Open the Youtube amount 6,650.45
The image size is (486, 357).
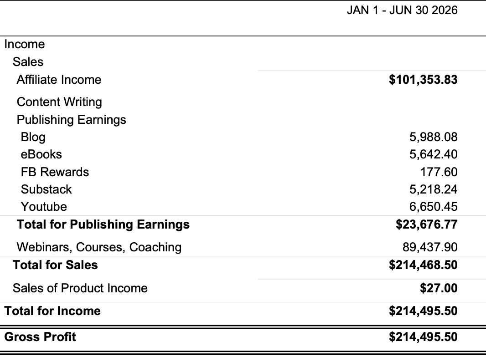[x=433, y=207]
